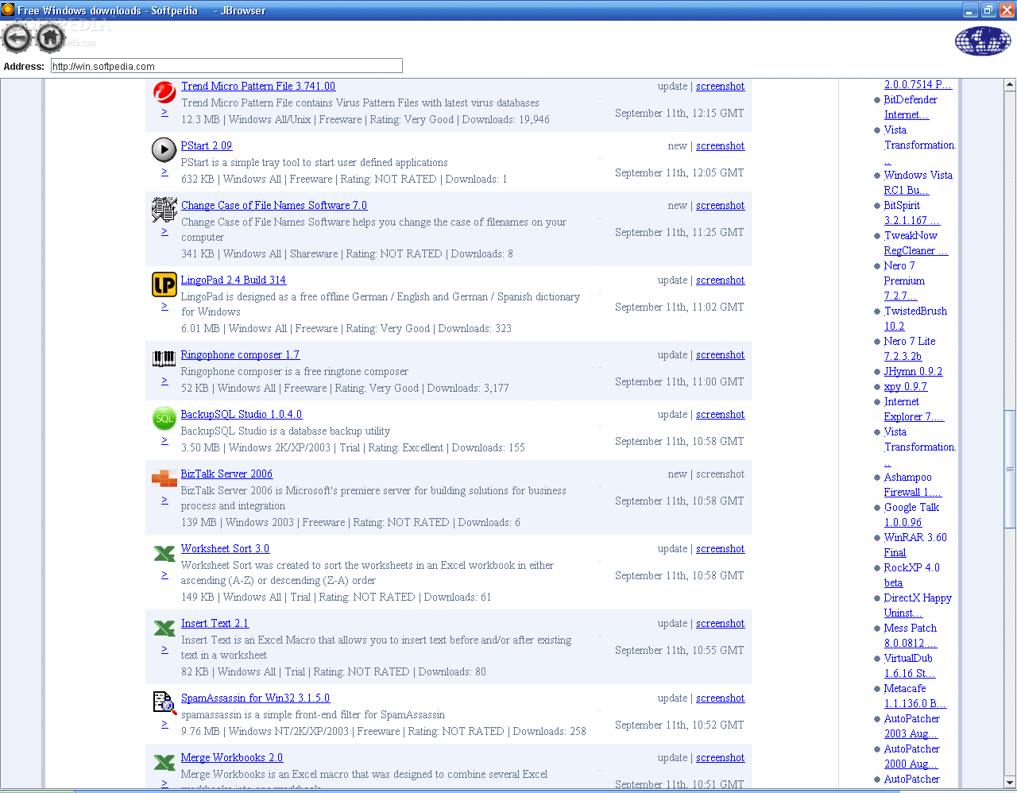This screenshot has width=1017, height=793.
Task: Click the Address input field
Action: click(226, 66)
